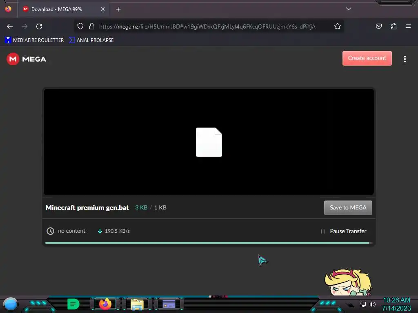Click the browser forward arrow
Screen dimensions: 418x313
pyautogui.click(x=24, y=26)
